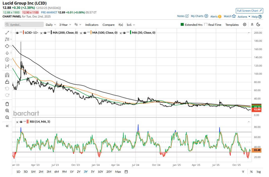Open chart settings gear

(245, 25)
